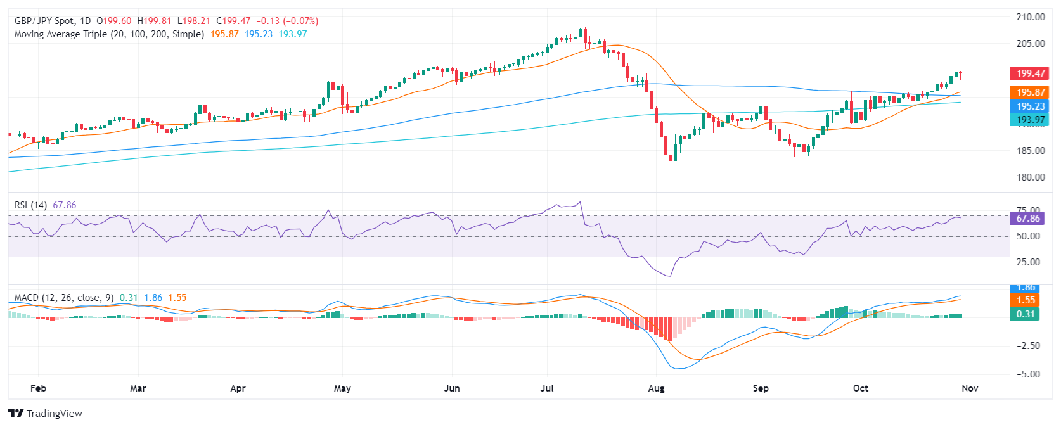Select the GBP/JPY Spot symbol title
1061x427 pixels.
[44, 21]
